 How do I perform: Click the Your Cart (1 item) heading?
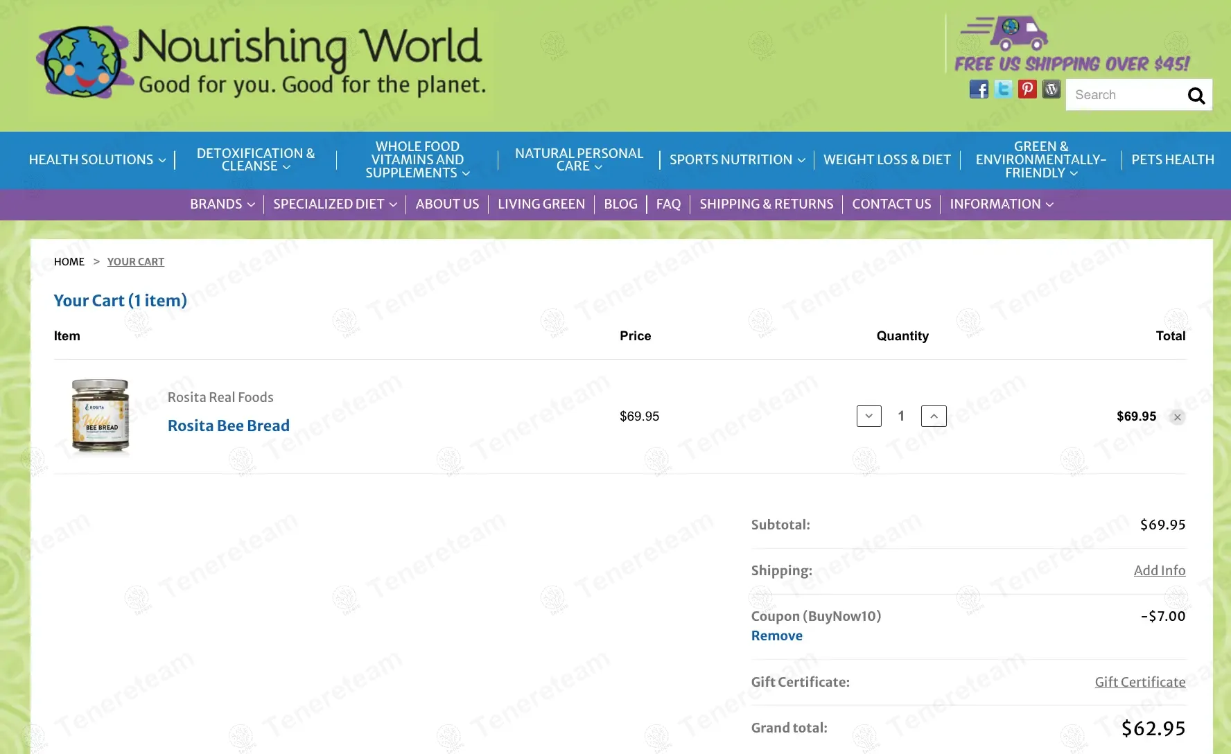click(x=121, y=300)
